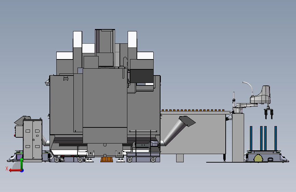Select the orange leveling block under the machine
Viewport: 296px width, 192px height.
(x=107, y=159)
